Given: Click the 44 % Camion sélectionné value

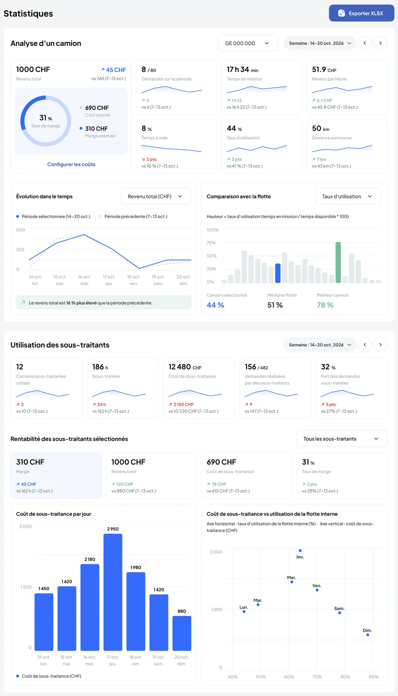Looking at the screenshot, I should (x=215, y=305).
